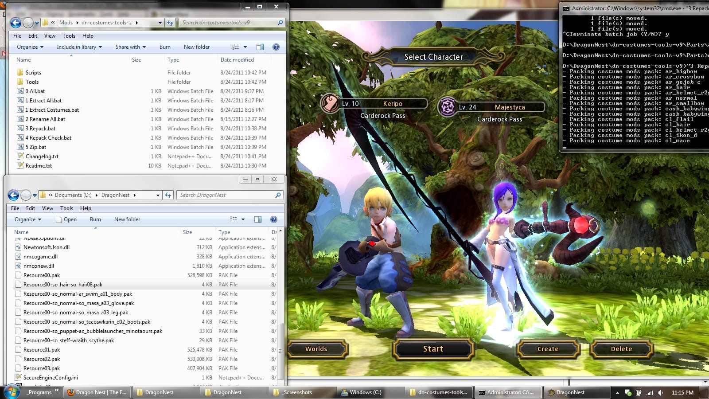Open the Tools menu in Explorer

click(69, 36)
